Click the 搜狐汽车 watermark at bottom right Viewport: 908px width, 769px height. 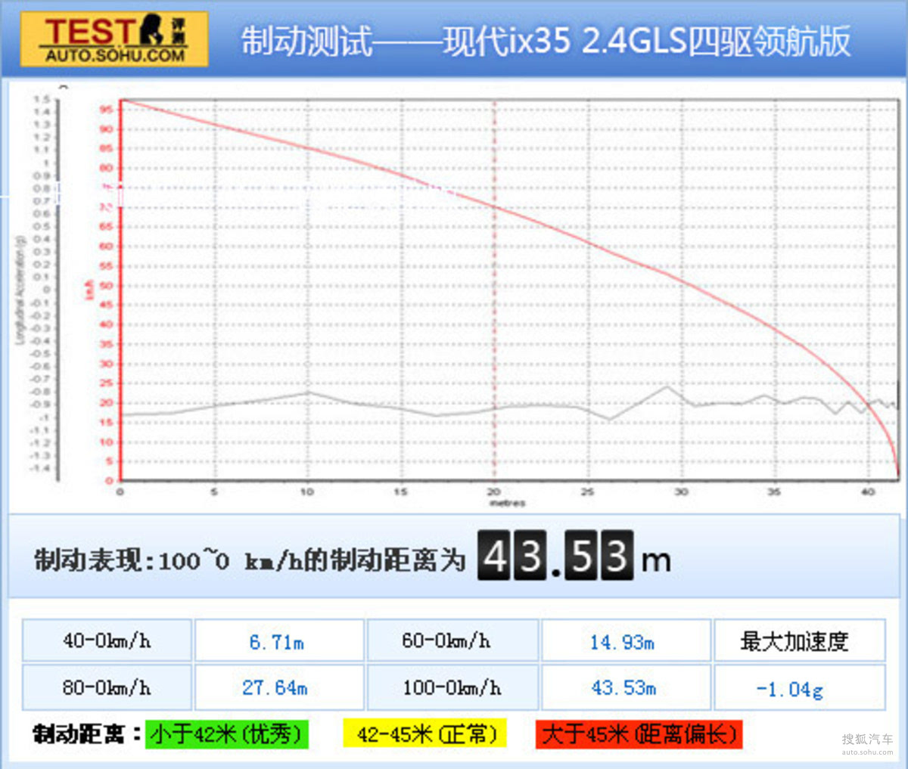coord(867,743)
